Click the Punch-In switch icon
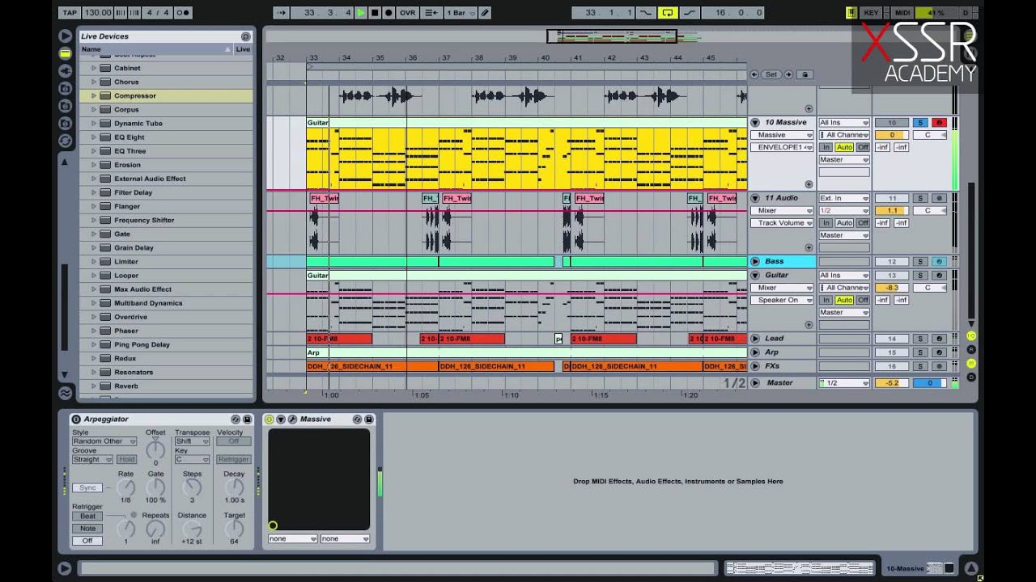Screen dimensions: 1036x582 pyautogui.click(x=645, y=13)
